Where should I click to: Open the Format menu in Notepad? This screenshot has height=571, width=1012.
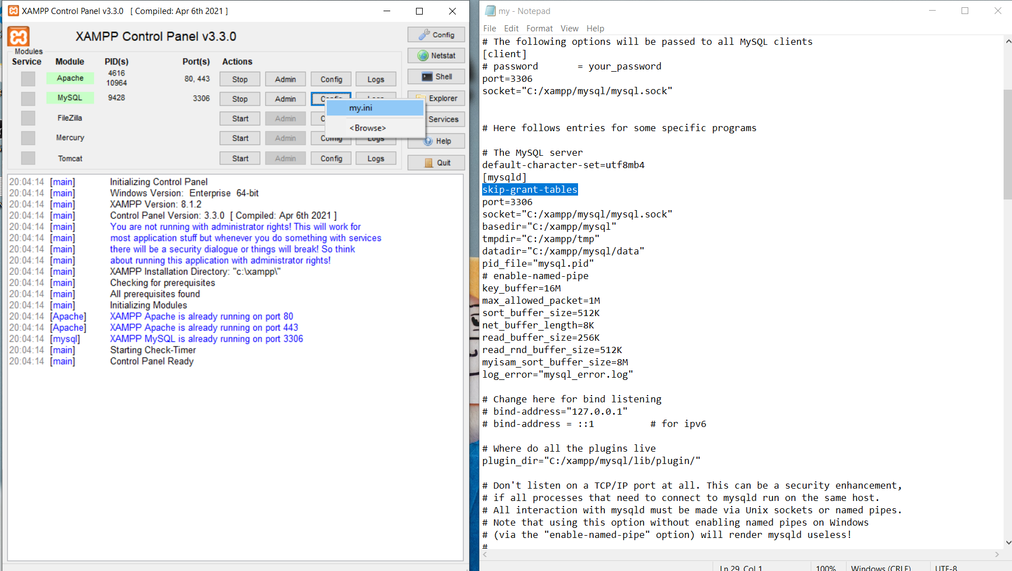click(x=539, y=29)
